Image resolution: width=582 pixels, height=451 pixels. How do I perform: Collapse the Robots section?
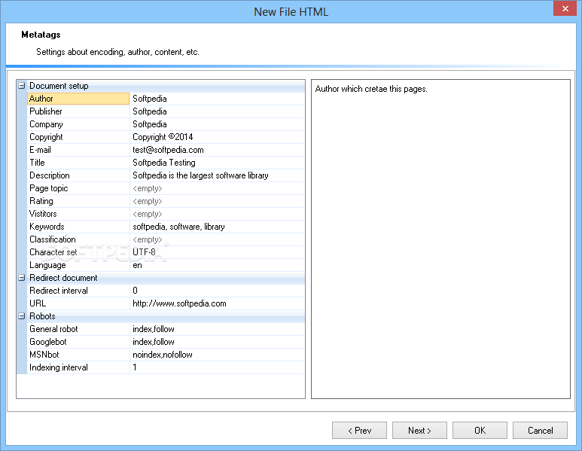pyautogui.click(x=22, y=316)
